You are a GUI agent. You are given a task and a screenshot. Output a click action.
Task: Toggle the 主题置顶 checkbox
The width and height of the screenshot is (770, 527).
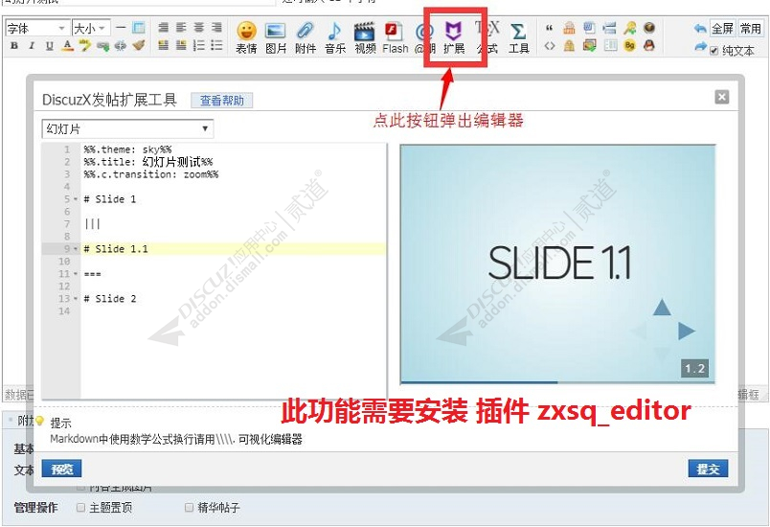pos(81,507)
